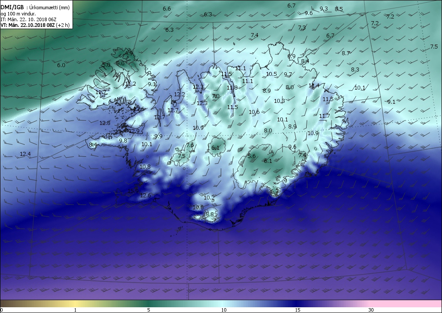Click the map value 7.3

(301, 27)
